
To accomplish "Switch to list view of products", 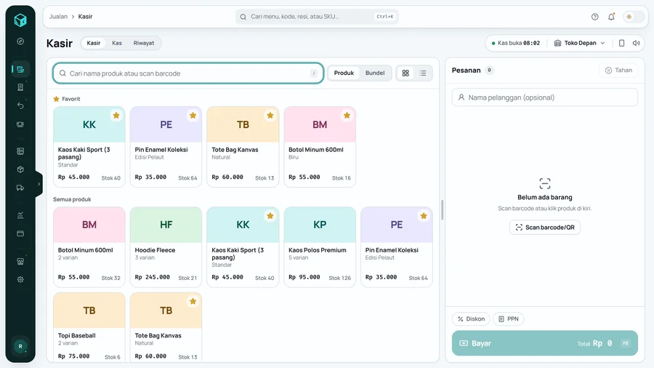I will tap(422, 73).
